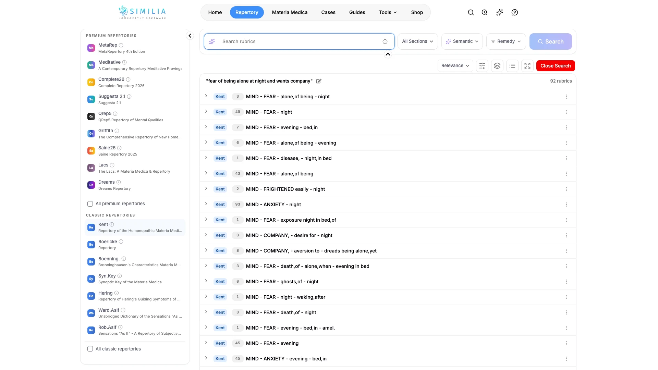
Task: Click rubric MIND - FEAR - night - waking,after
Action: tap(285, 297)
